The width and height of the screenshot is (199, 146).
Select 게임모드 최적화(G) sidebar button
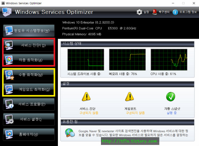tap(29, 89)
